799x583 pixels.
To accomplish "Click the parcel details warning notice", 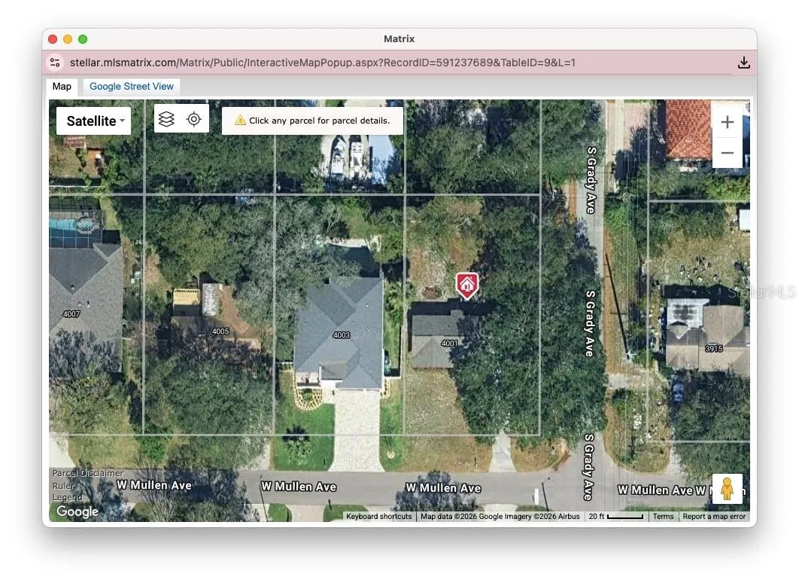I will tap(312, 121).
